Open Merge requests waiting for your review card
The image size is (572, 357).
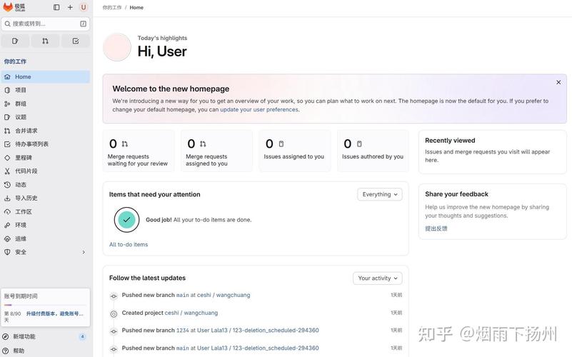(139, 151)
